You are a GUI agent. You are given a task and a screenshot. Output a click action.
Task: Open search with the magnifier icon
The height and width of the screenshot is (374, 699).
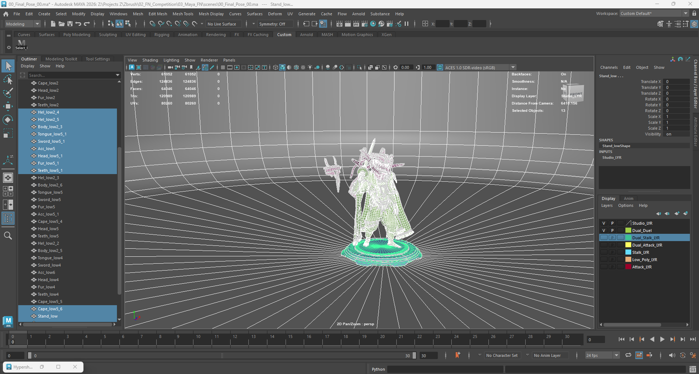8,236
